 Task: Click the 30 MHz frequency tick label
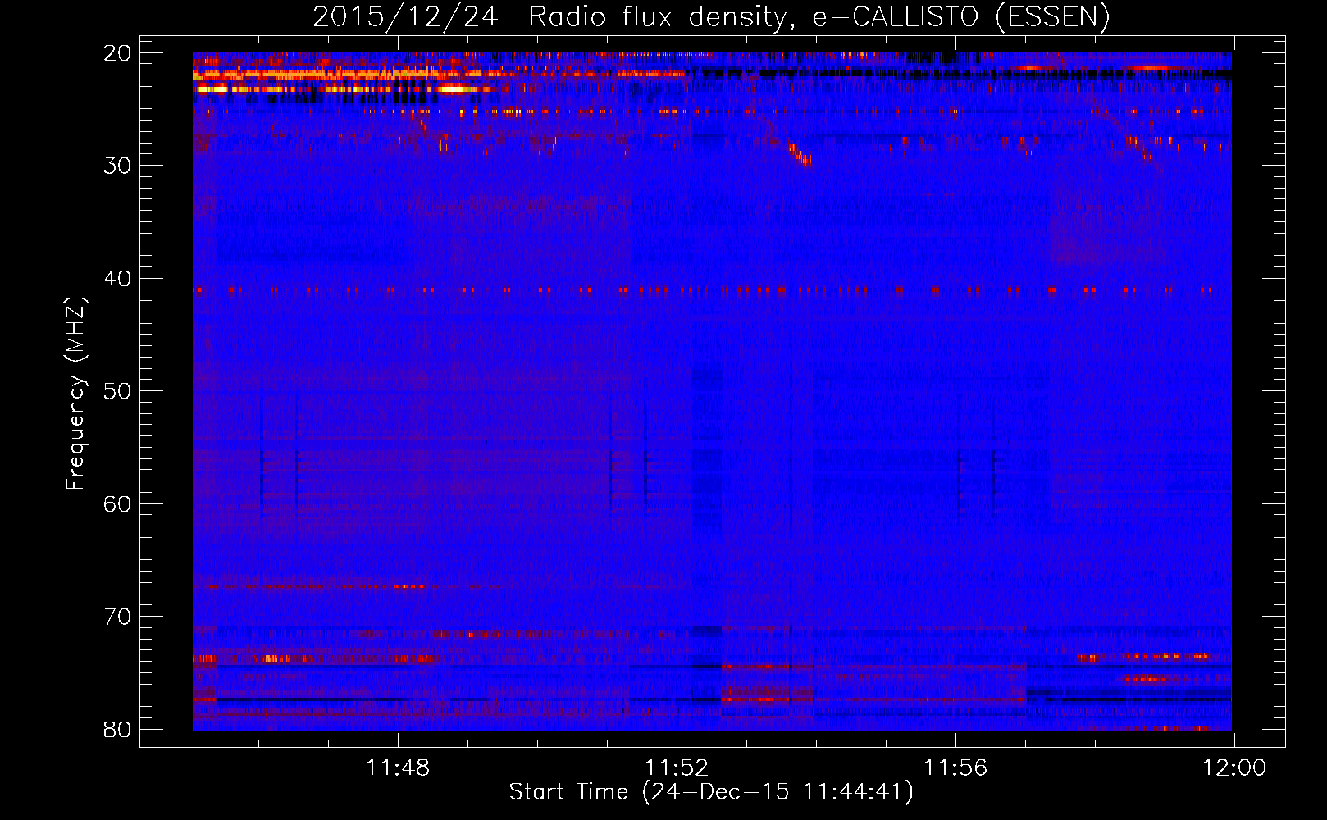[118, 166]
